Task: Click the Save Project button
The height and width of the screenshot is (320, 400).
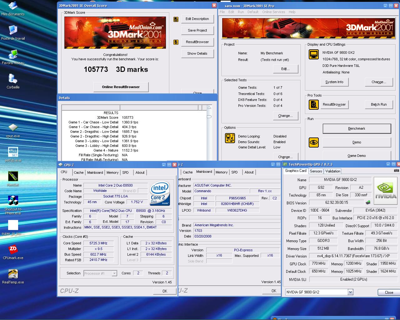Action: click(197, 30)
